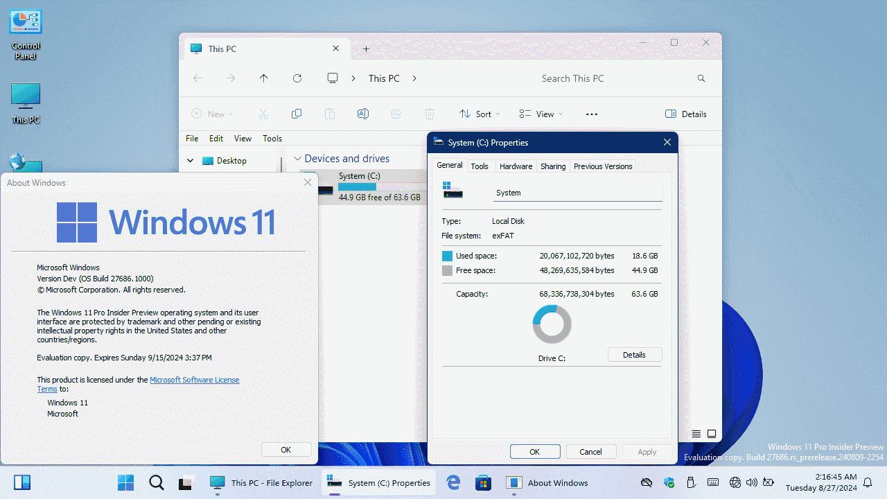Click Cancel in System (C:) Properties

590,452
